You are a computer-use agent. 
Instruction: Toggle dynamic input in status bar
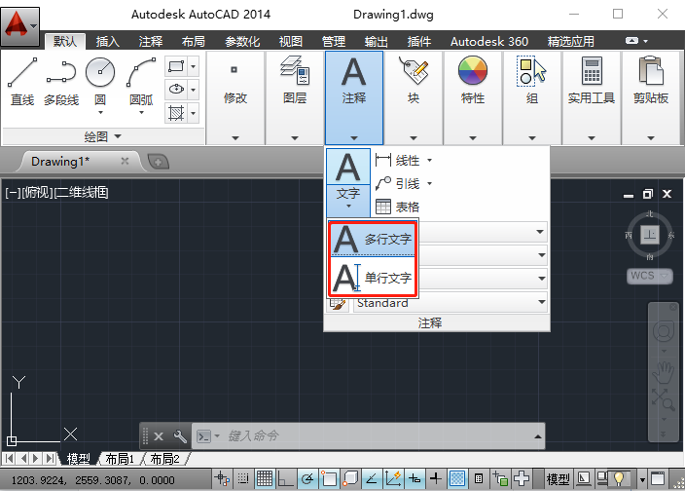[x=415, y=479]
